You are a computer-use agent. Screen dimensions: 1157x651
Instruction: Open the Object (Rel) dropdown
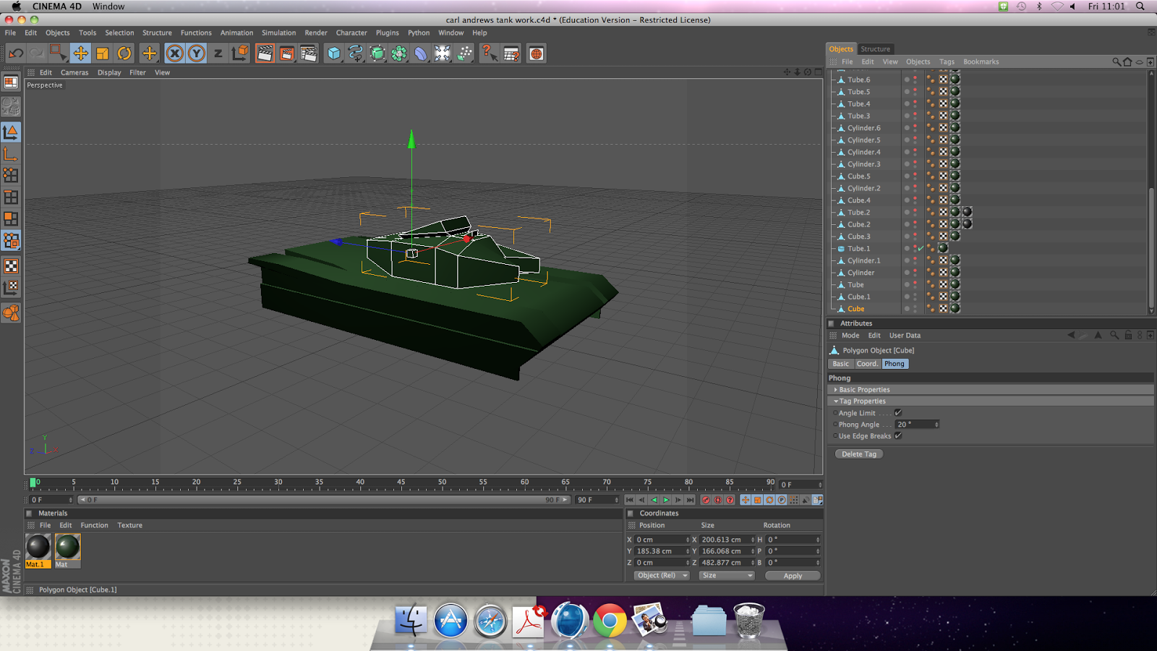point(660,575)
